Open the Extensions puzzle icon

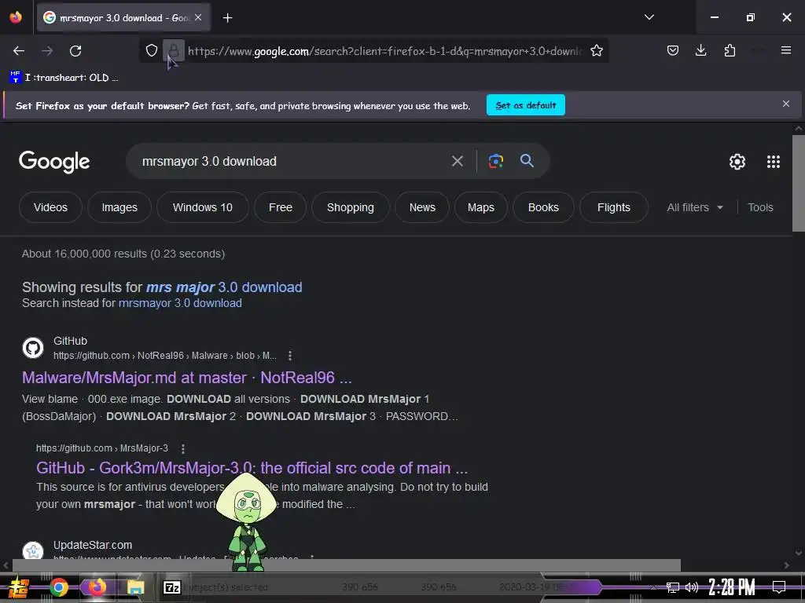tap(730, 50)
